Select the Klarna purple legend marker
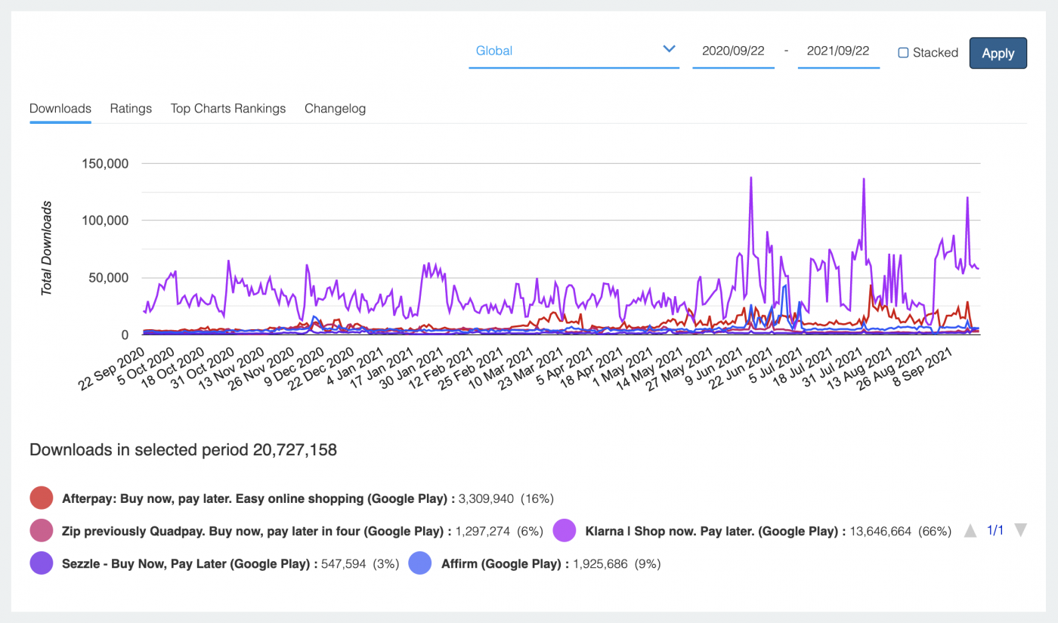 pyautogui.click(x=566, y=530)
